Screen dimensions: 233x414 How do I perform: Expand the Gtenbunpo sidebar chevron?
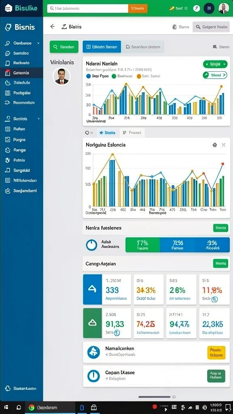(x=38, y=43)
